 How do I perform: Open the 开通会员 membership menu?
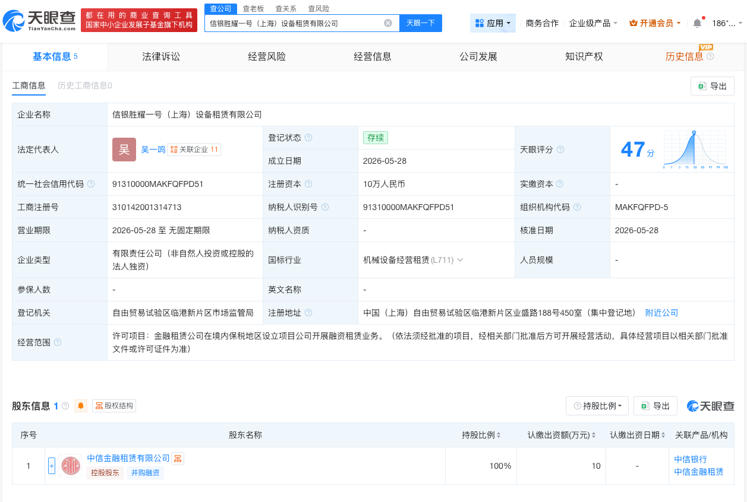click(655, 23)
